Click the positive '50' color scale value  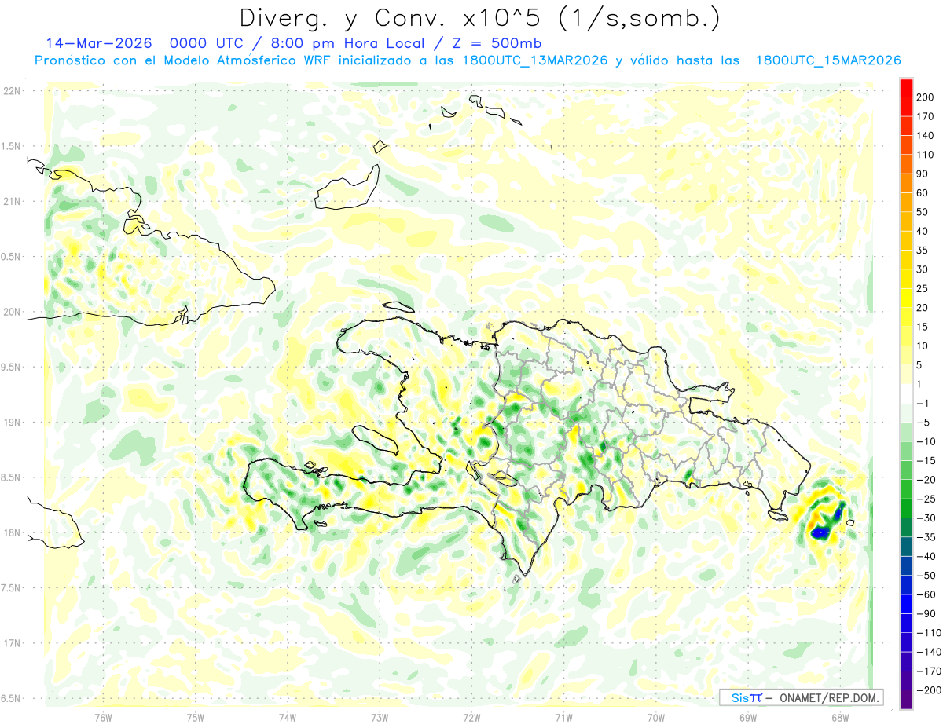pyautogui.click(x=923, y=212)
